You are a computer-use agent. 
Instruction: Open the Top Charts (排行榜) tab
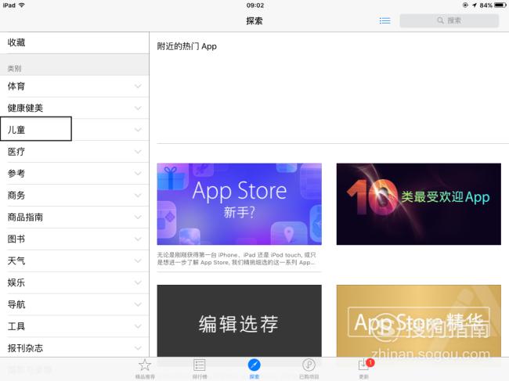200,368
